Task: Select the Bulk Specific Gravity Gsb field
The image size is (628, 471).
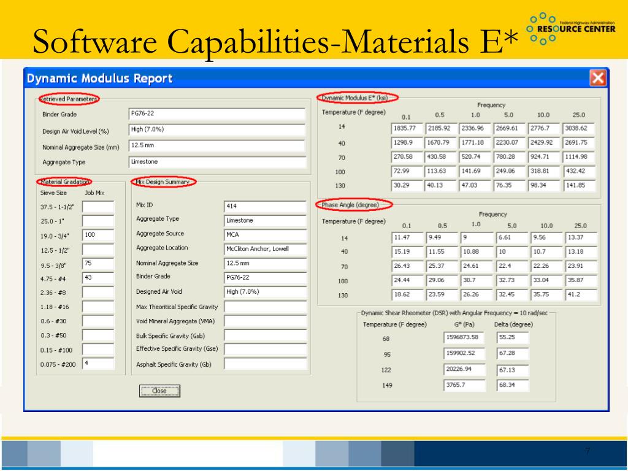Action: tap(265, 335)
